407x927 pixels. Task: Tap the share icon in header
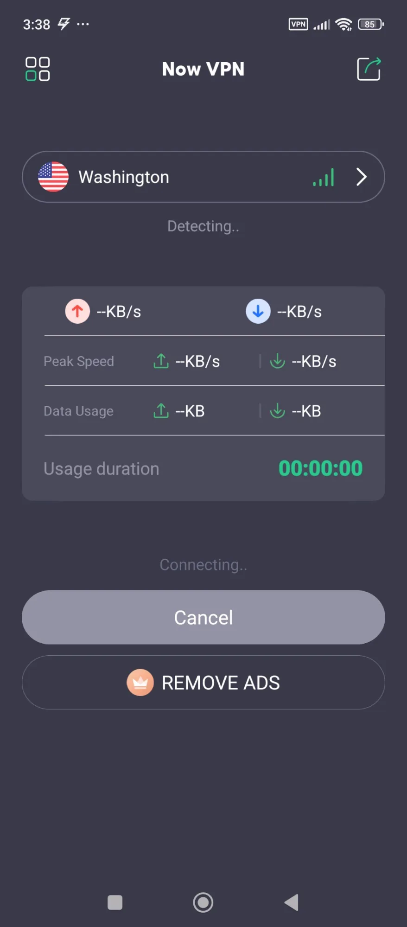coord(369,69)
